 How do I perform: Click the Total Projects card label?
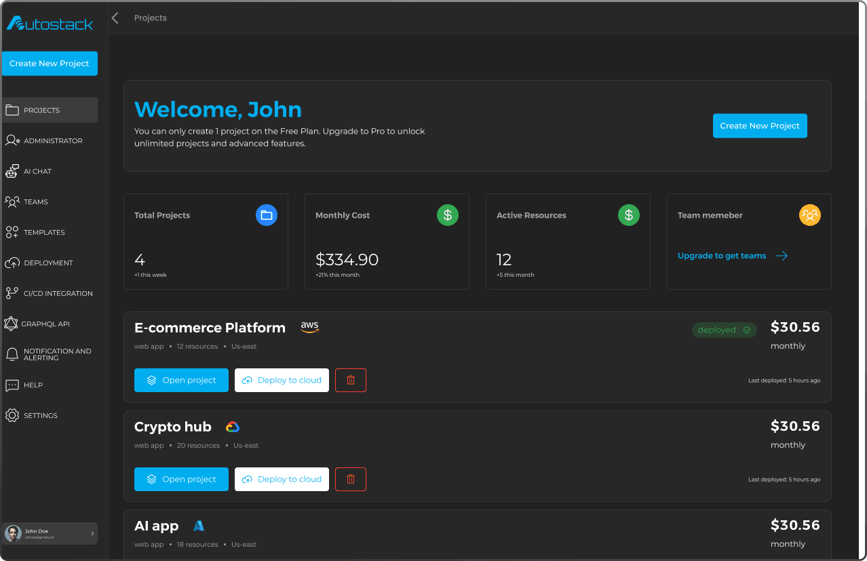162,215
